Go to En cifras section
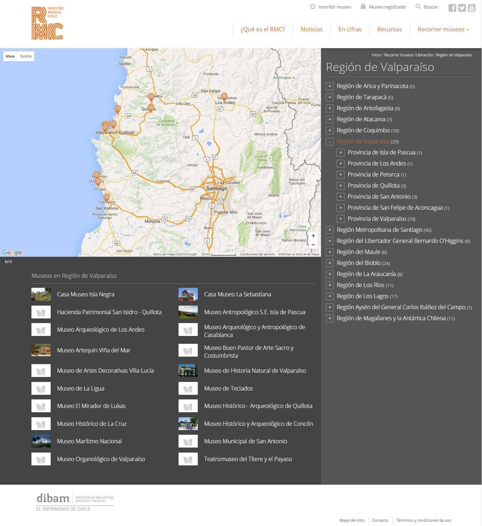 coord(350,29)
